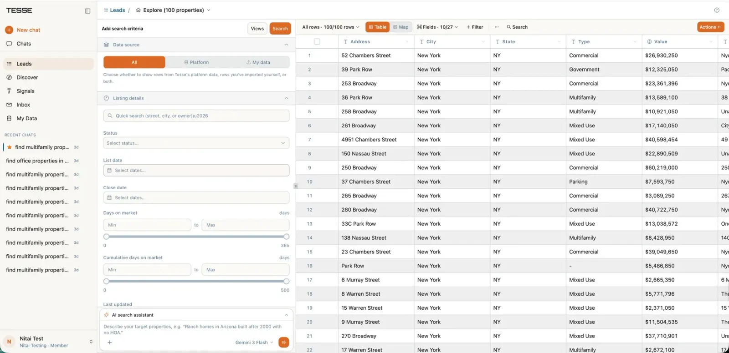Open My Data in sidebar
This screenshot has height=353, width=729.
point(26,118)
